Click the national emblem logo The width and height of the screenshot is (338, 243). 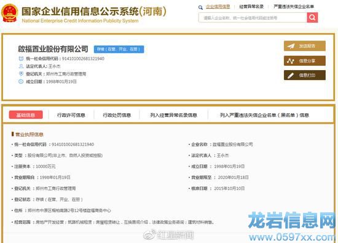coord(9,13)
